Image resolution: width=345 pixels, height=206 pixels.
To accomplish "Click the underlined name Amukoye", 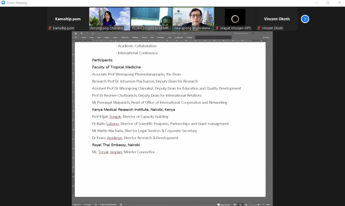I will [x=114, y=138].
